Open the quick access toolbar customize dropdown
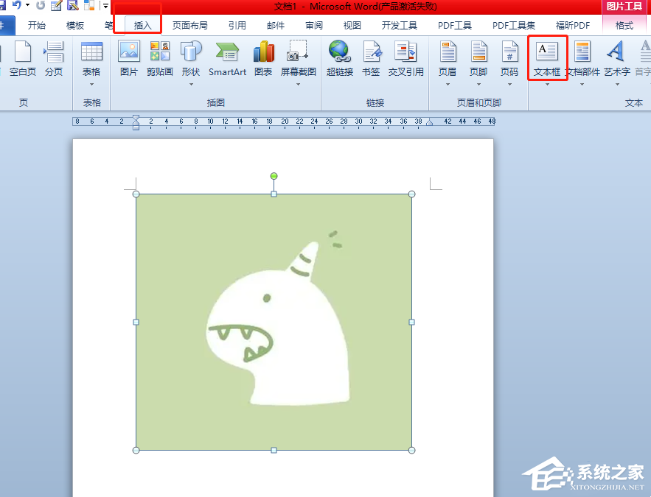Viewport: 651px width, 497px height. pos(105,6)
